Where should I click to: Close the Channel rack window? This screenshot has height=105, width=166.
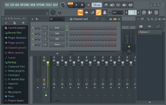point(119,19)
